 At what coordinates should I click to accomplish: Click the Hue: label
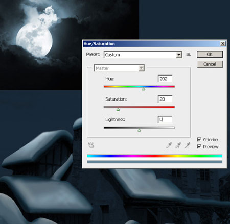[110, 79]
